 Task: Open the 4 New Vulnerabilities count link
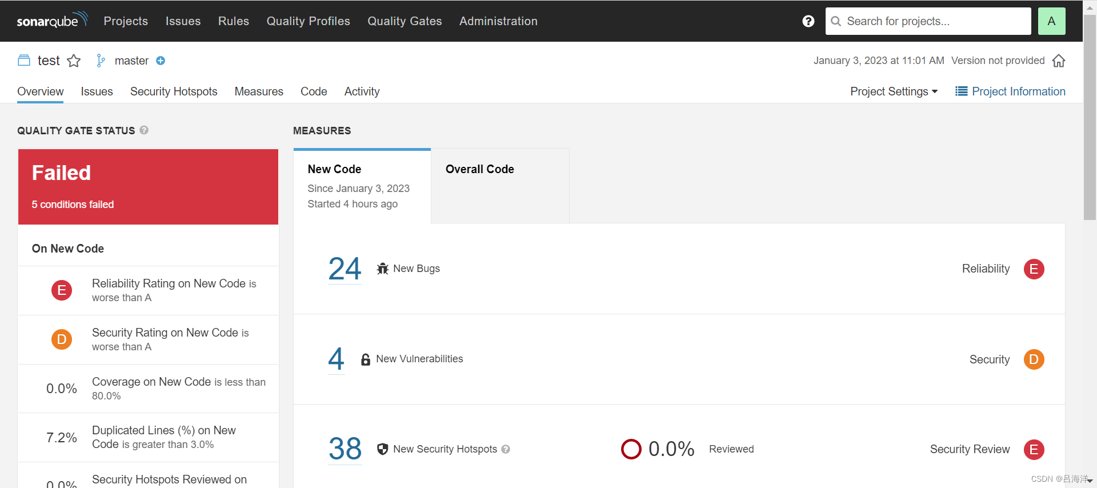coord(336,359)
